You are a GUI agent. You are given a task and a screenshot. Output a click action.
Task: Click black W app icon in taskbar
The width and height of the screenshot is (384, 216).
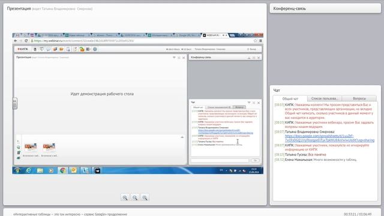coord(97,170)
